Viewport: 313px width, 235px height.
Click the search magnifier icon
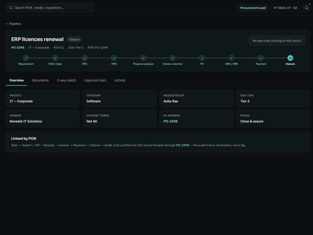pos(11,8)
